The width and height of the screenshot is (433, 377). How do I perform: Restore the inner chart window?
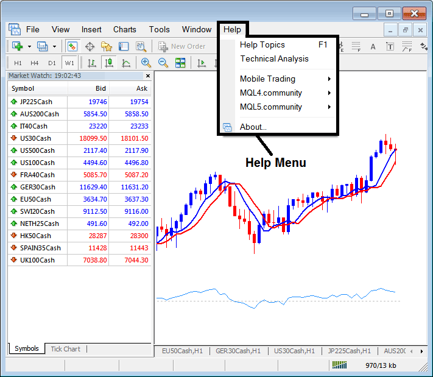point(406,30)
